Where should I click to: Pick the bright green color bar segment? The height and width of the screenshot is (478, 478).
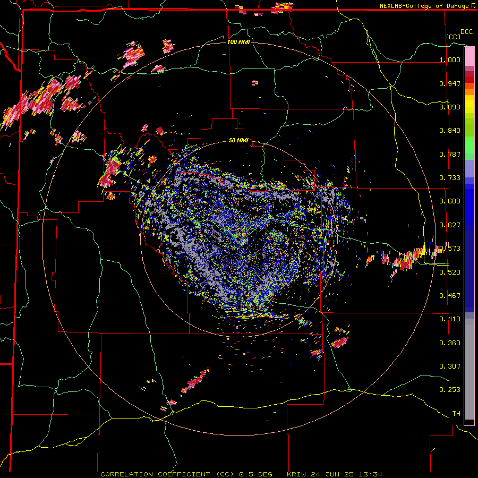pyautogui.click(x=469, y=145)
